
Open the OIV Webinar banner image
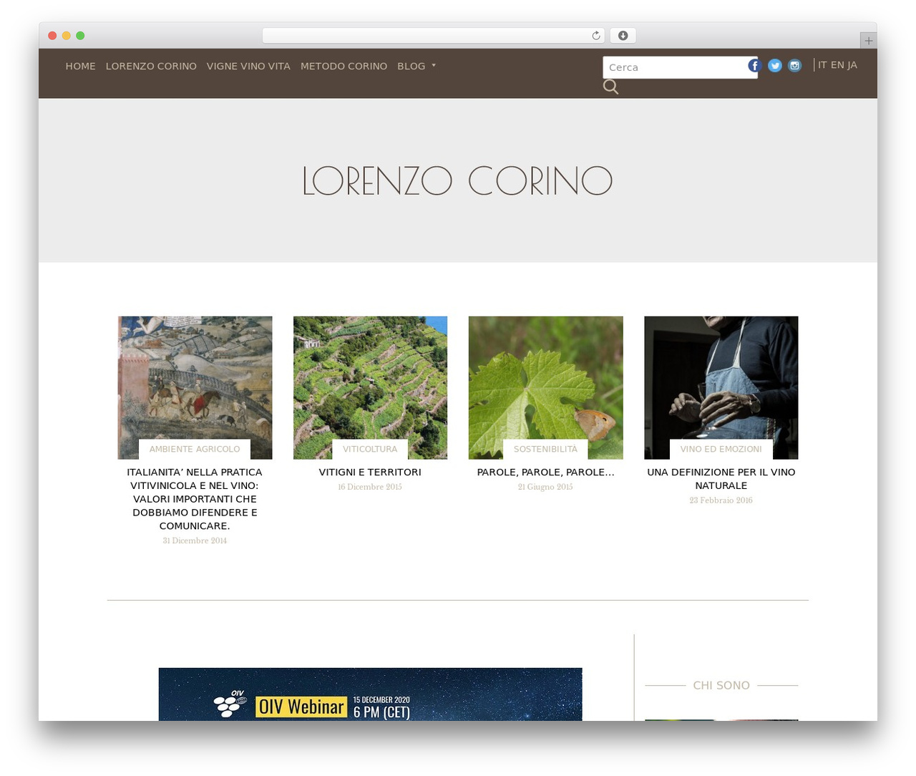370,694
